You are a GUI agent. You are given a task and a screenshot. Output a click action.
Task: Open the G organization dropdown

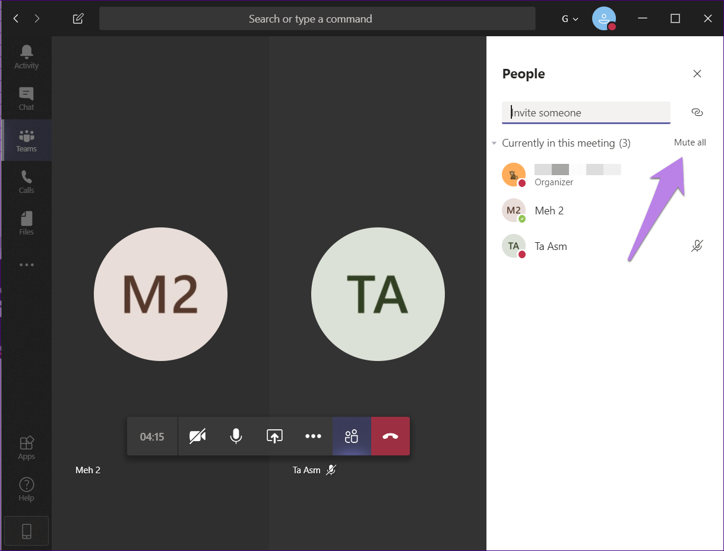coord(570,18)
